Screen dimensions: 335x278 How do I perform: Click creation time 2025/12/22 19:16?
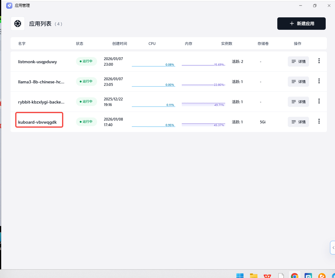pos(113,102)
